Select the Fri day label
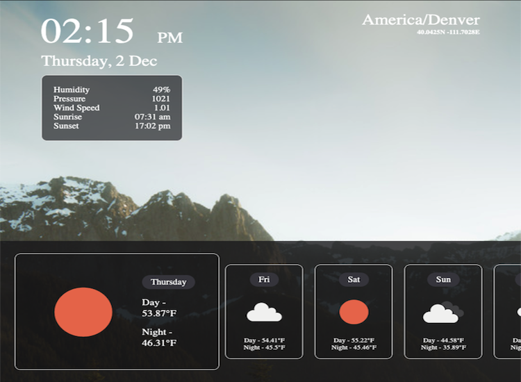This screenshot has height=382, width=521. pyautogui.click(x=264, y=279)
